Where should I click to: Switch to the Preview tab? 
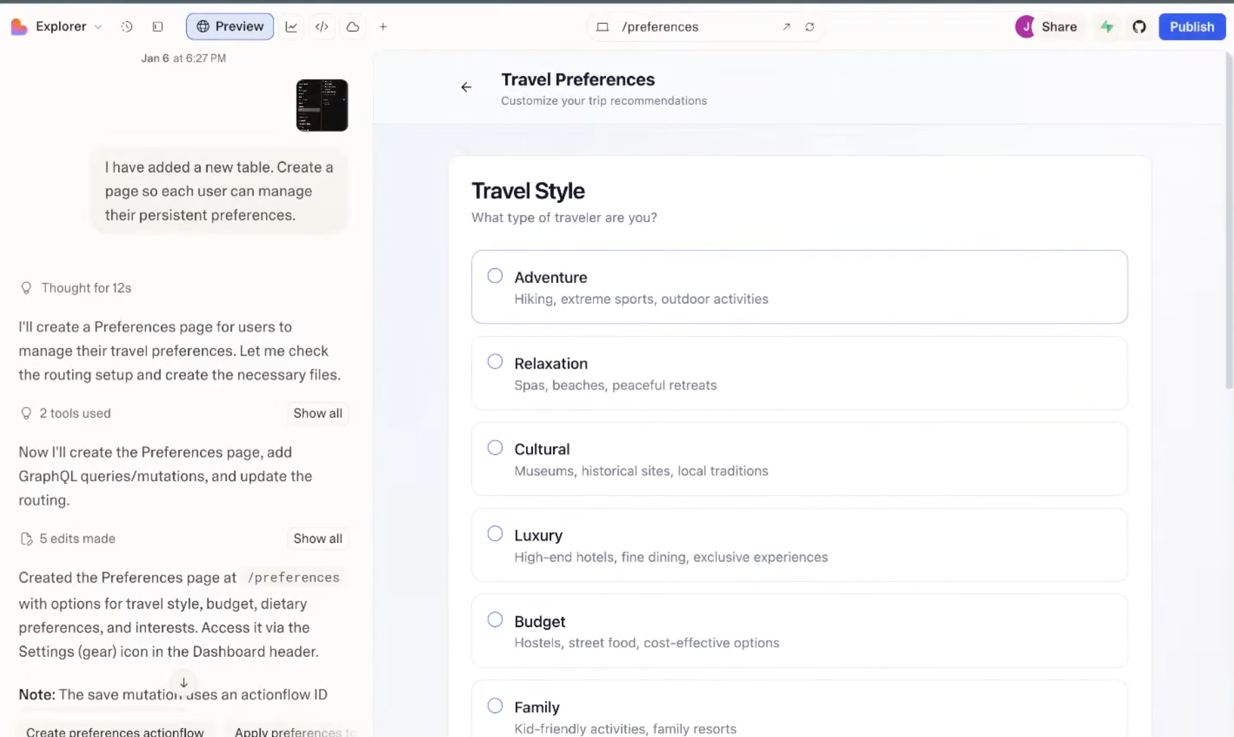point(229,26)
